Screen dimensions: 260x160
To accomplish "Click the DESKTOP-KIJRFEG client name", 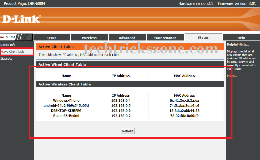I will pos(66,111).
